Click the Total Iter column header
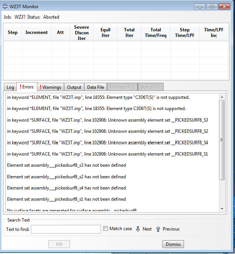Viewport: 235px width, 254px height. point(129,32)
